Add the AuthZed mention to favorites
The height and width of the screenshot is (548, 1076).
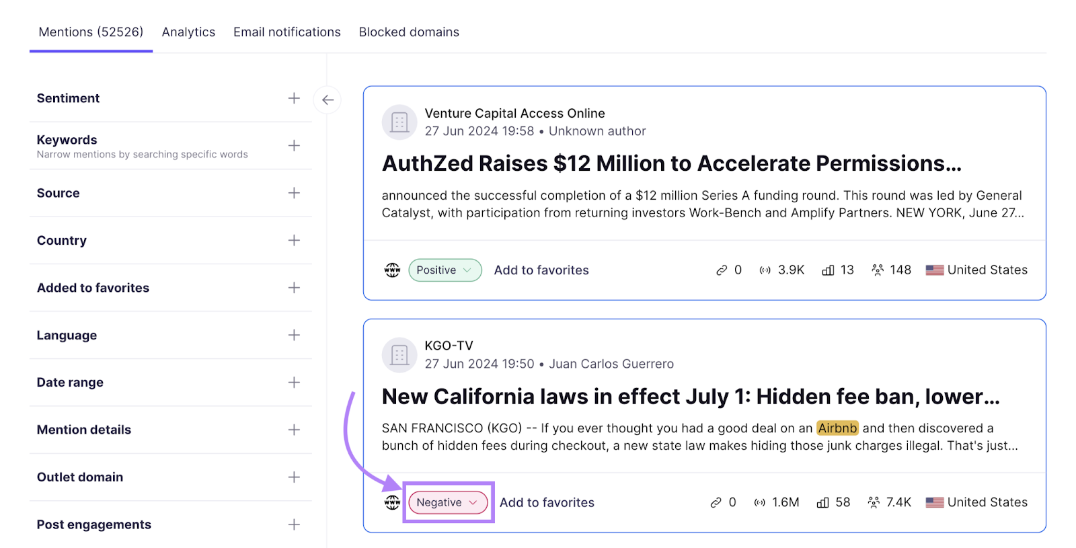(541, 270)
